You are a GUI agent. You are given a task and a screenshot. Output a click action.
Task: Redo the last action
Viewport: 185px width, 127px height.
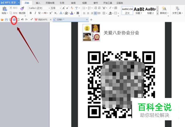point(26,20)
